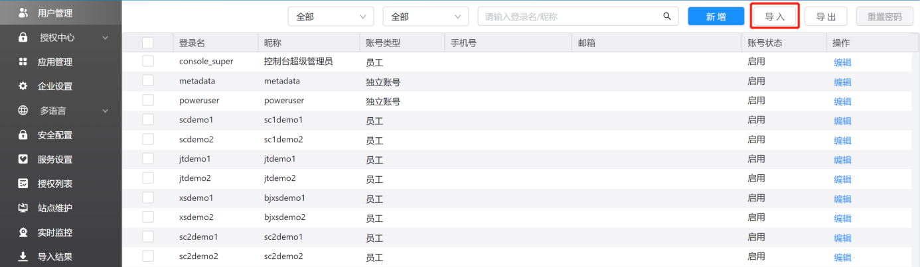This screenshot has width=920, height=267.
Task: Click the multi-language globe icon
Action: point(23,111)
